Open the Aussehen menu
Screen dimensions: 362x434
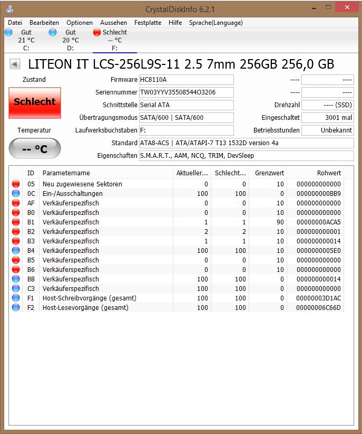click(x=114, y=23)
